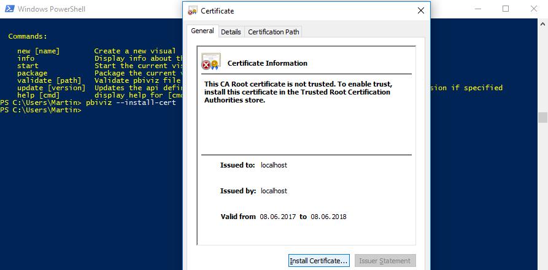Click the 'help [cmd]' command in PowerShell

click(39, 95)
